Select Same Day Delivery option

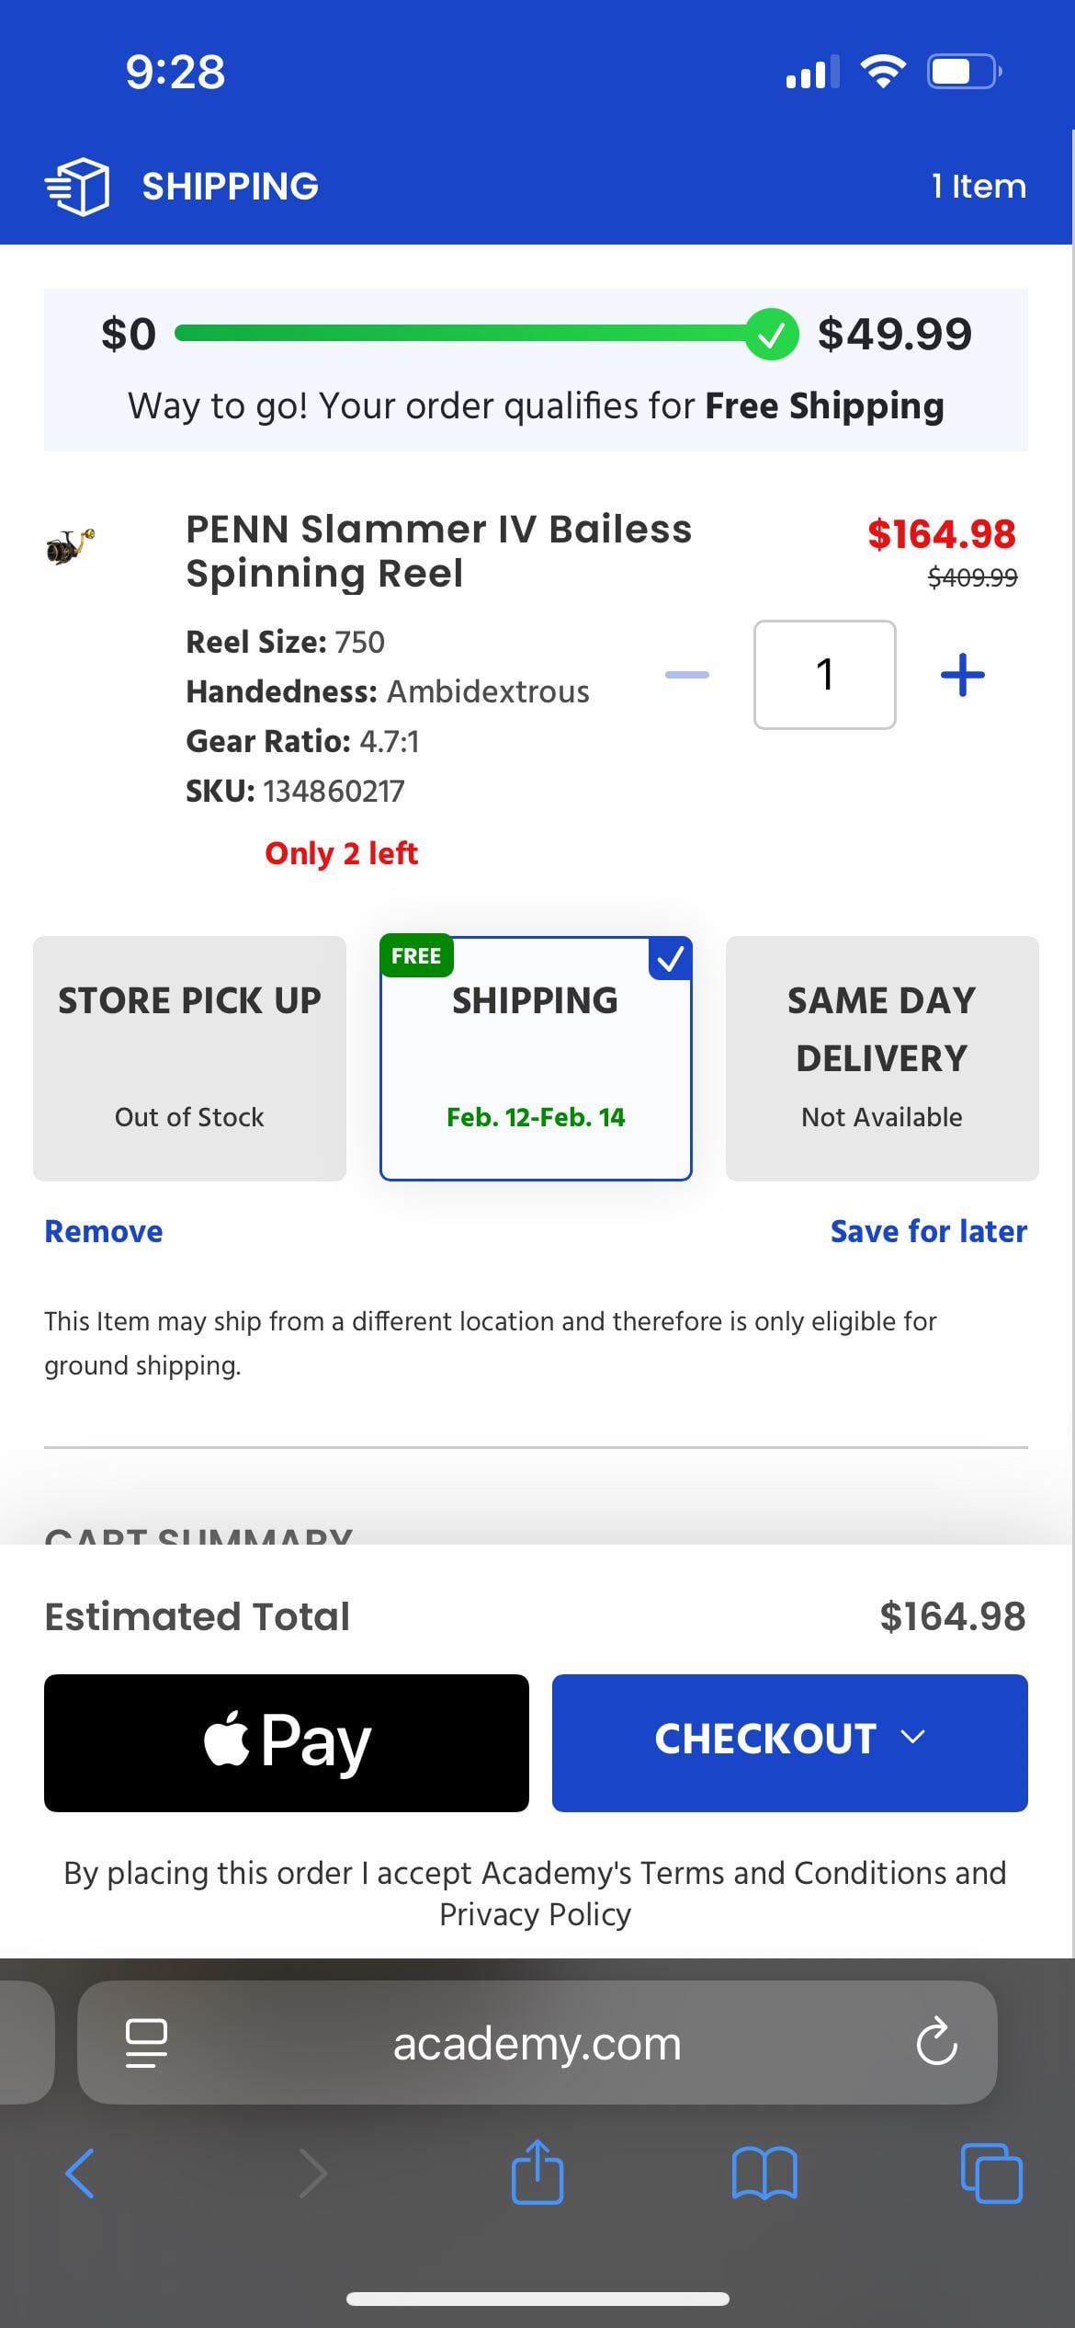882,1057
